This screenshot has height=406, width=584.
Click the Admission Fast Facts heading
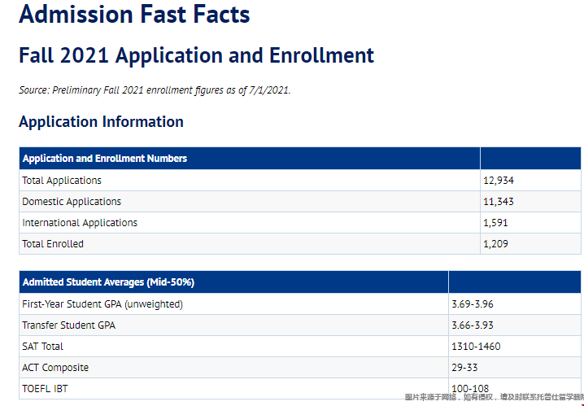[134, 15]
